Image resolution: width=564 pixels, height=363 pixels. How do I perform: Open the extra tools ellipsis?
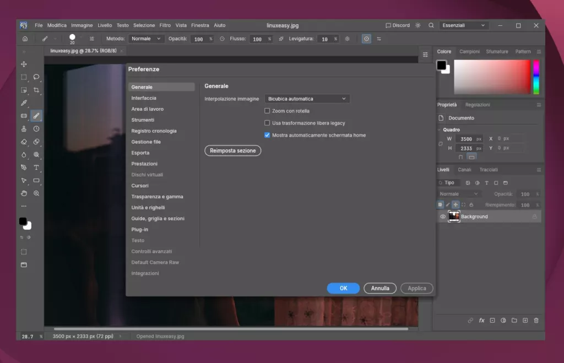coord(24,206)
